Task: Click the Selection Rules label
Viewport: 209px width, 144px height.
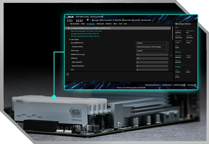Action: pyautogui.click(x=77, y=47)
